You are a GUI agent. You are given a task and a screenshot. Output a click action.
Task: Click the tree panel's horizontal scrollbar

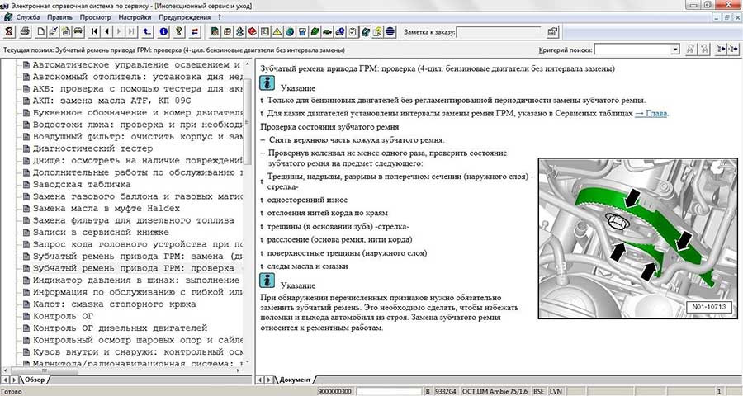coord(122,371)
